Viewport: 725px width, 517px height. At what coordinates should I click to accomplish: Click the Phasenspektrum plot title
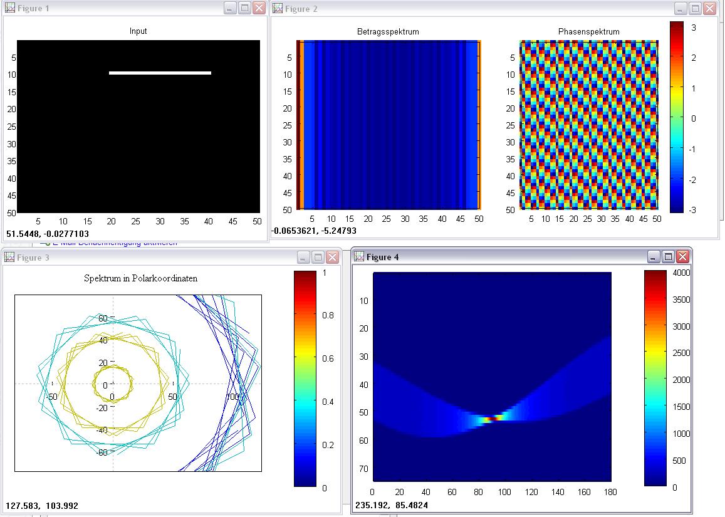588,31
